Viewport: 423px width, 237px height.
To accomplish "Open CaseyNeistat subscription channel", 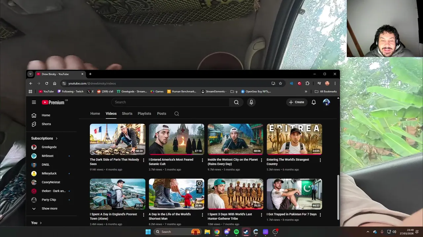I will coord(51,182).
